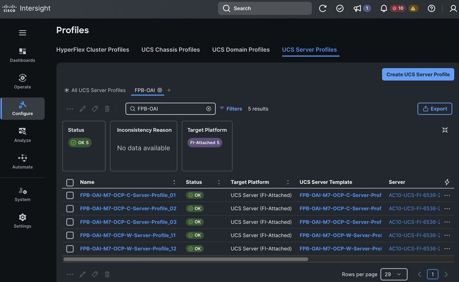Open the Automate section
Viewport: 459px width, 282px height.
click(23, 162)
